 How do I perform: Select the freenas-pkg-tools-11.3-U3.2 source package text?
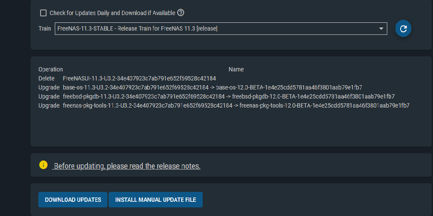[x=147, y=105]
